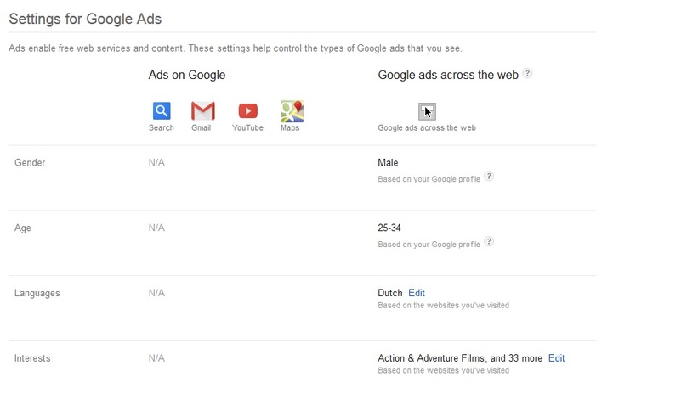Click the Ads on Google column heading
Image resolution: width=687 pixels, height=405 pixels.
coord(187,75)
